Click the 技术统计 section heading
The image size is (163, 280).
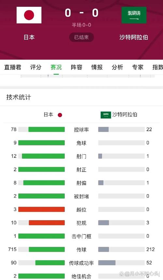click(x=19, y=97)
